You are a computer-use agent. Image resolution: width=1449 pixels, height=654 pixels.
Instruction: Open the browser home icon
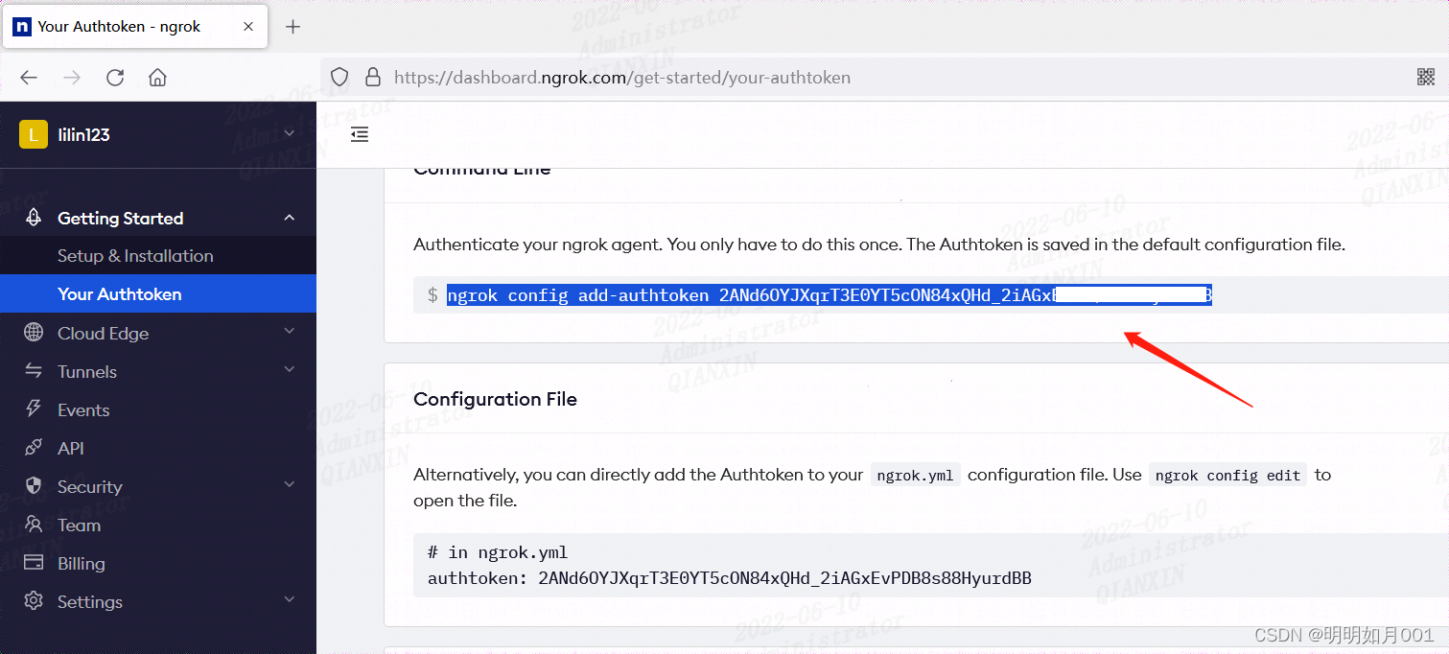coord(157,78)
